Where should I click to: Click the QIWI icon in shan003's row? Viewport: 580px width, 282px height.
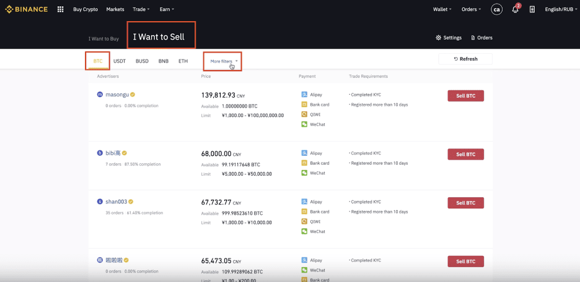304,221
